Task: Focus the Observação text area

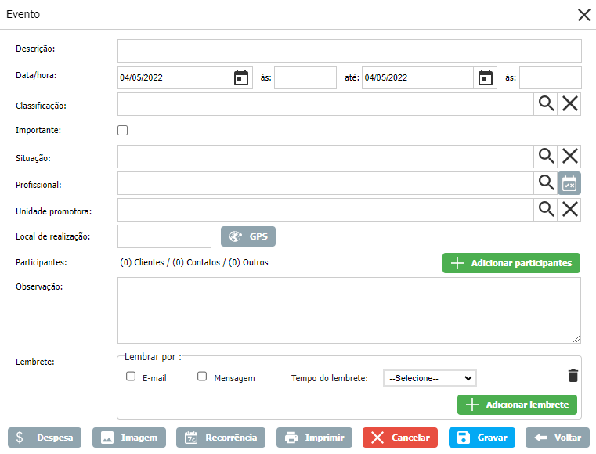Action: [x=349, y=310]
